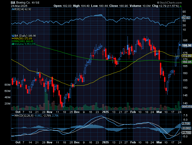
Task: Click the High 184.40 value
Action: pos(81,6)
